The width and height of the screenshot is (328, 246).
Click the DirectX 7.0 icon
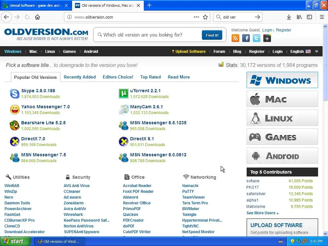click(15, 142)
